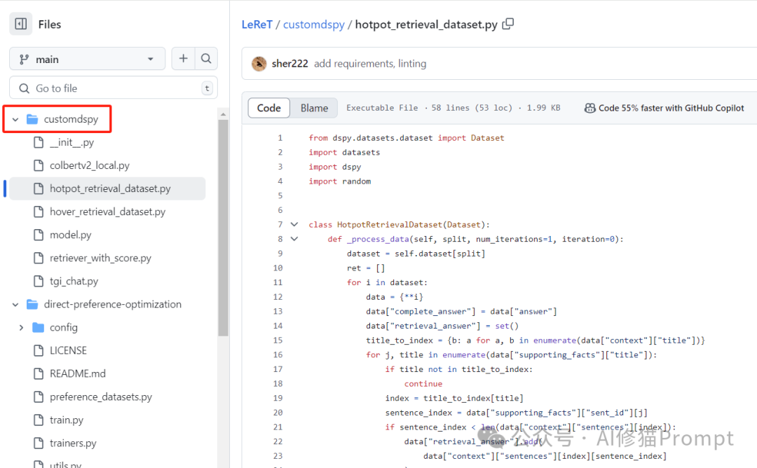Screen dimensions: 757x468
Task: Open the LeReT repository breadcrumb link
Action: point(257,24)
